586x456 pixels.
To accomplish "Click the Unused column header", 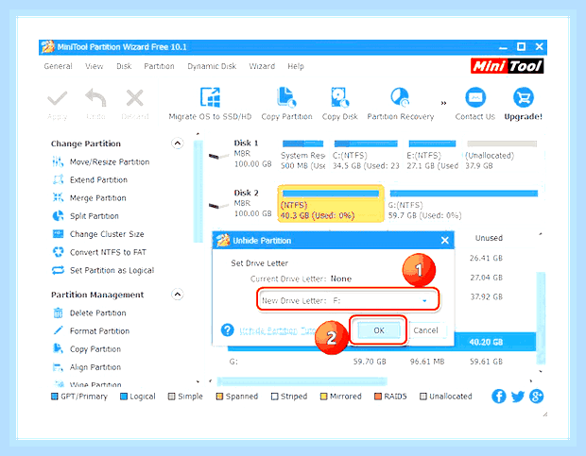I will pos(489,238).
